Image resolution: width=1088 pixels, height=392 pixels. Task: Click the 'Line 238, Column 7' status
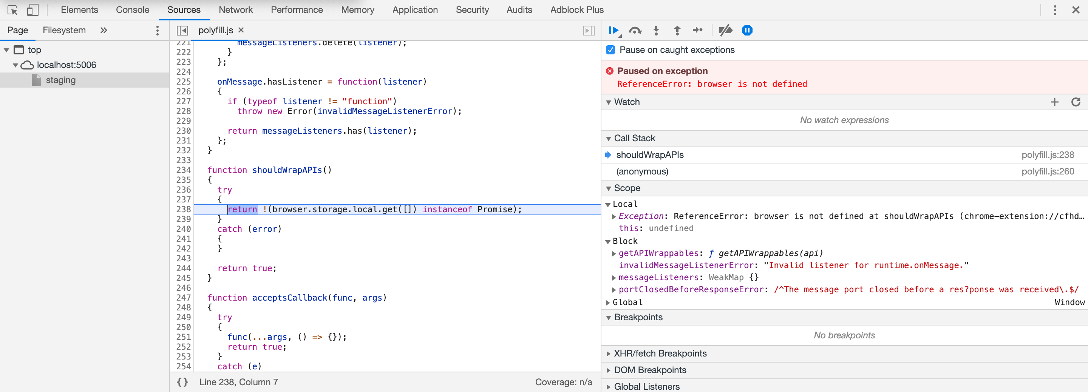click(x=239, y=382)
